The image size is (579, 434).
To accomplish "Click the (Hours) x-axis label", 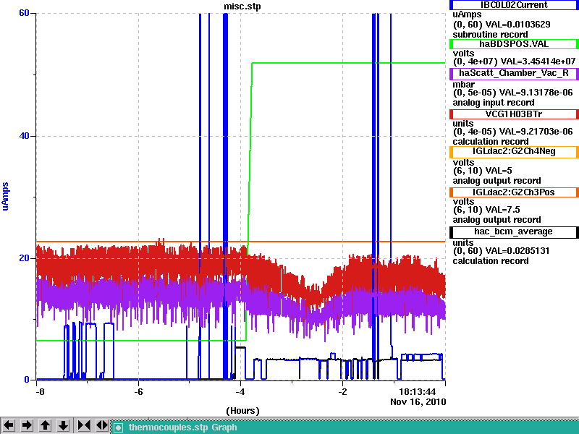I will (242, 411).
